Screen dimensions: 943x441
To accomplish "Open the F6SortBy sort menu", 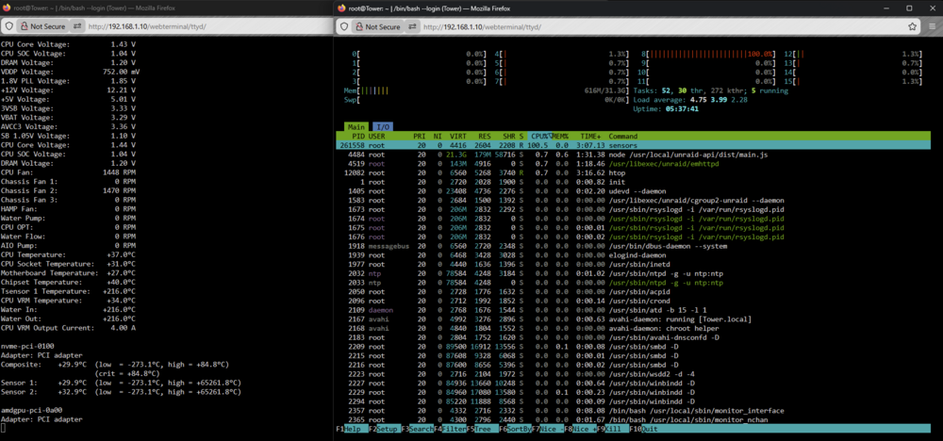I will click(x=515, y=429).
